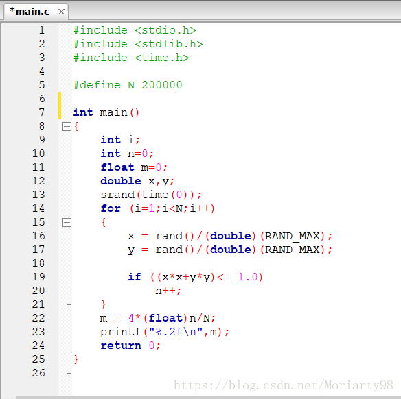The image size is (401, 399).
Task: Place cursor on '#include <stdio.h>' line
Action: coord(135,30)
